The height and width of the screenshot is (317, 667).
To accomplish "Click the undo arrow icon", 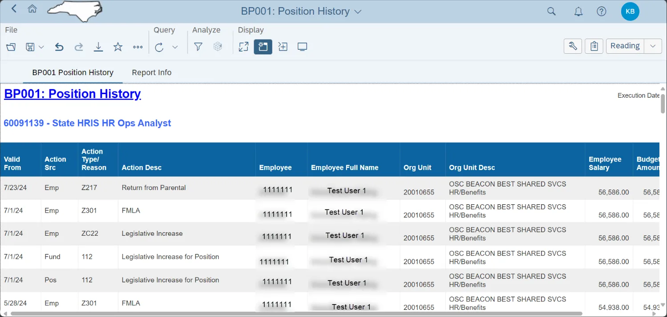I will [x=59, y=47].
